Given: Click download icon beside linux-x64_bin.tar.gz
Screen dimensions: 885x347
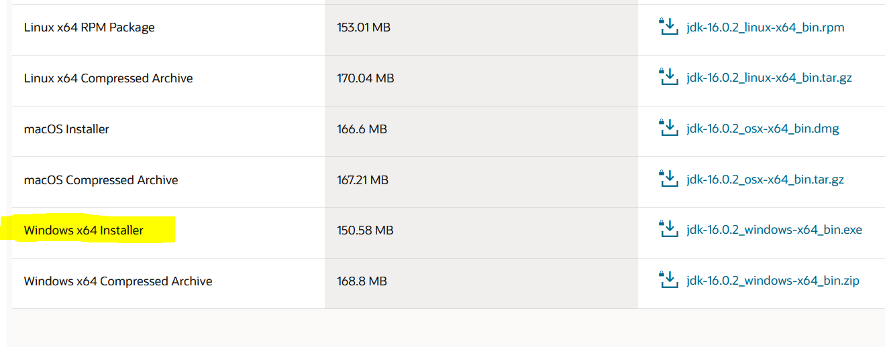Looking at the screenshot, I should (669, 78).
